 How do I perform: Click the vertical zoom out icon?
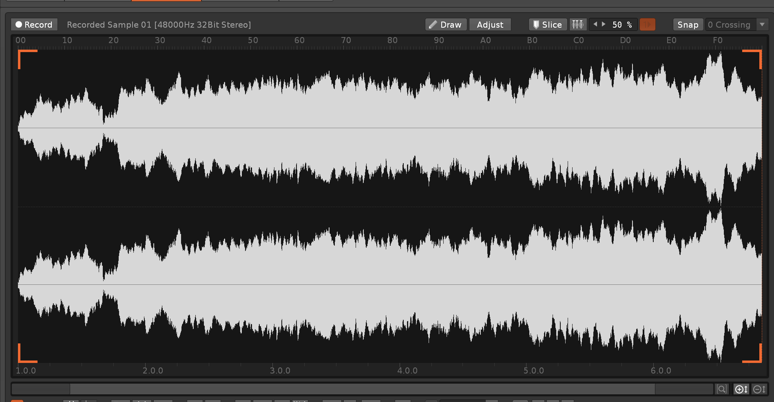click(759, 389)
